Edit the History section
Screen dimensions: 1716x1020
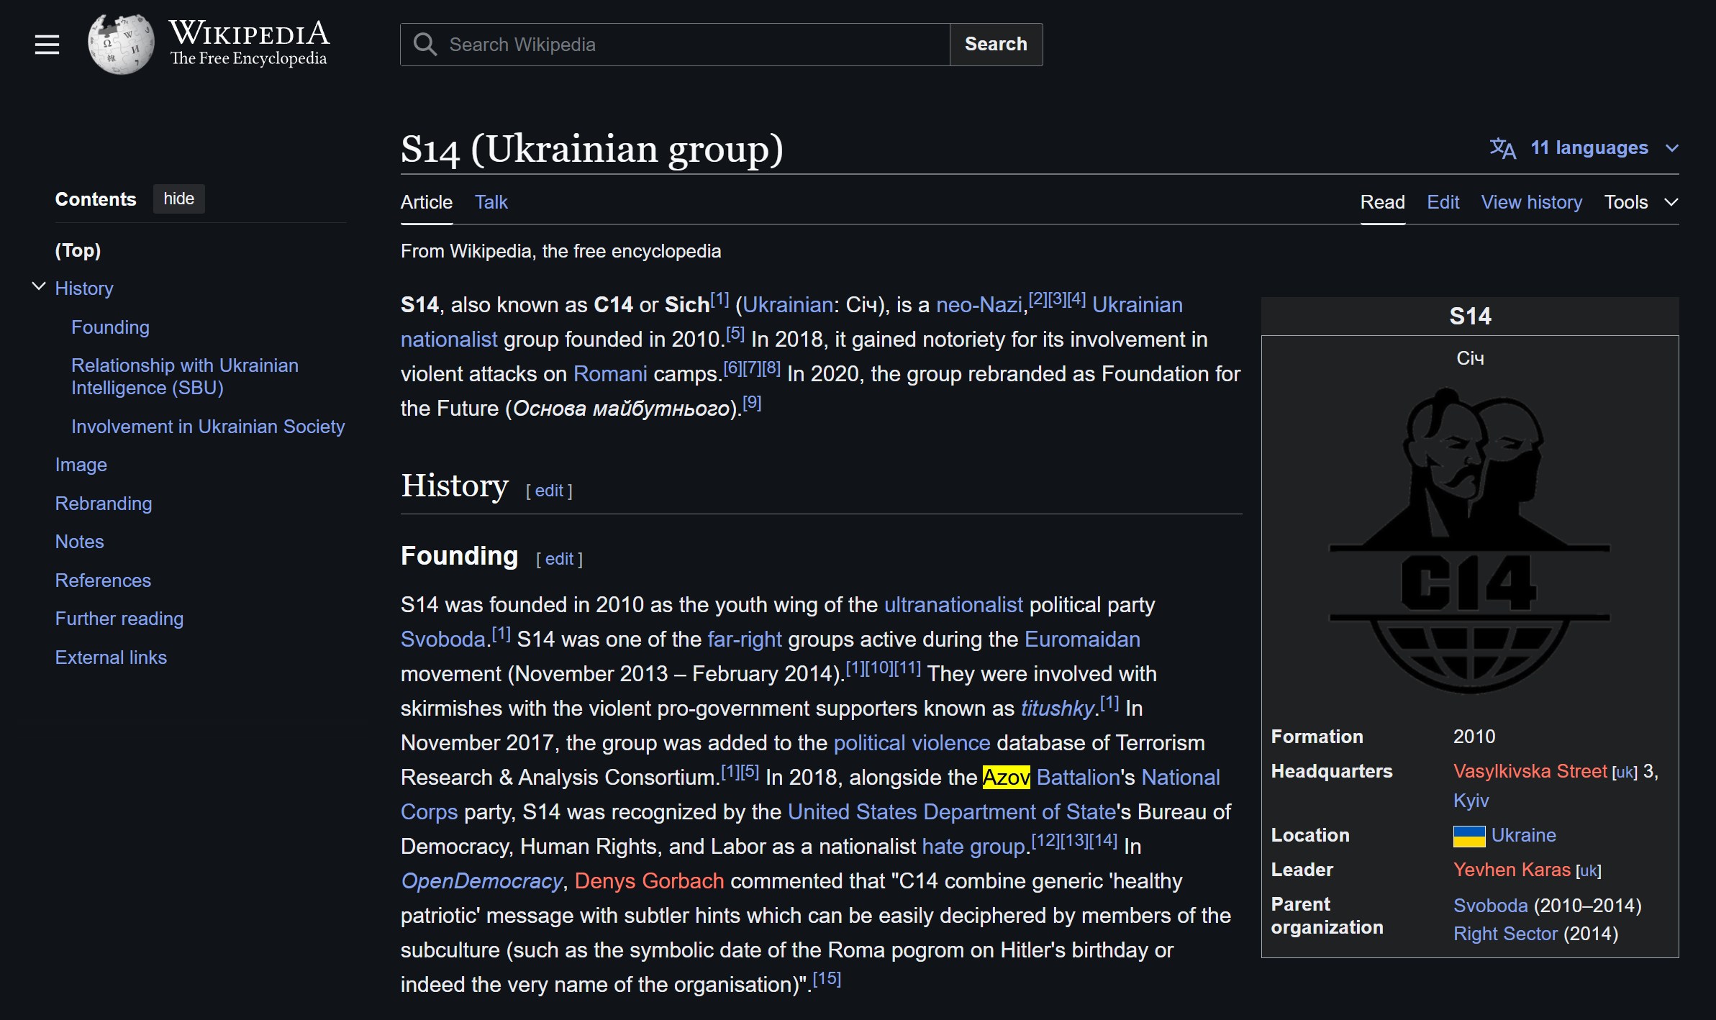[549, 491]
